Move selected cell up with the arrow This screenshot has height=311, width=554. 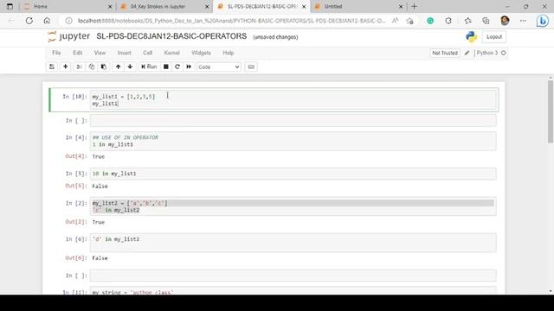pos(118,67)
